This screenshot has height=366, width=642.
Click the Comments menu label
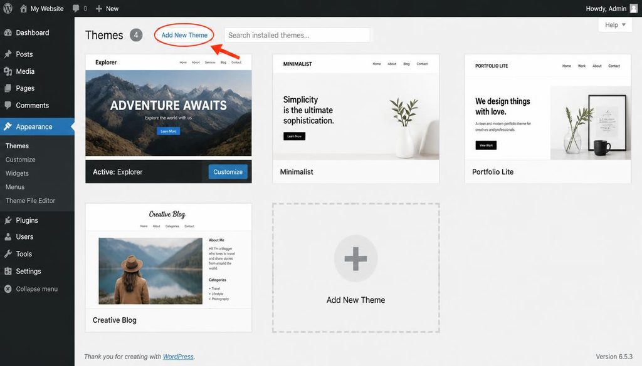coord(33,105)
